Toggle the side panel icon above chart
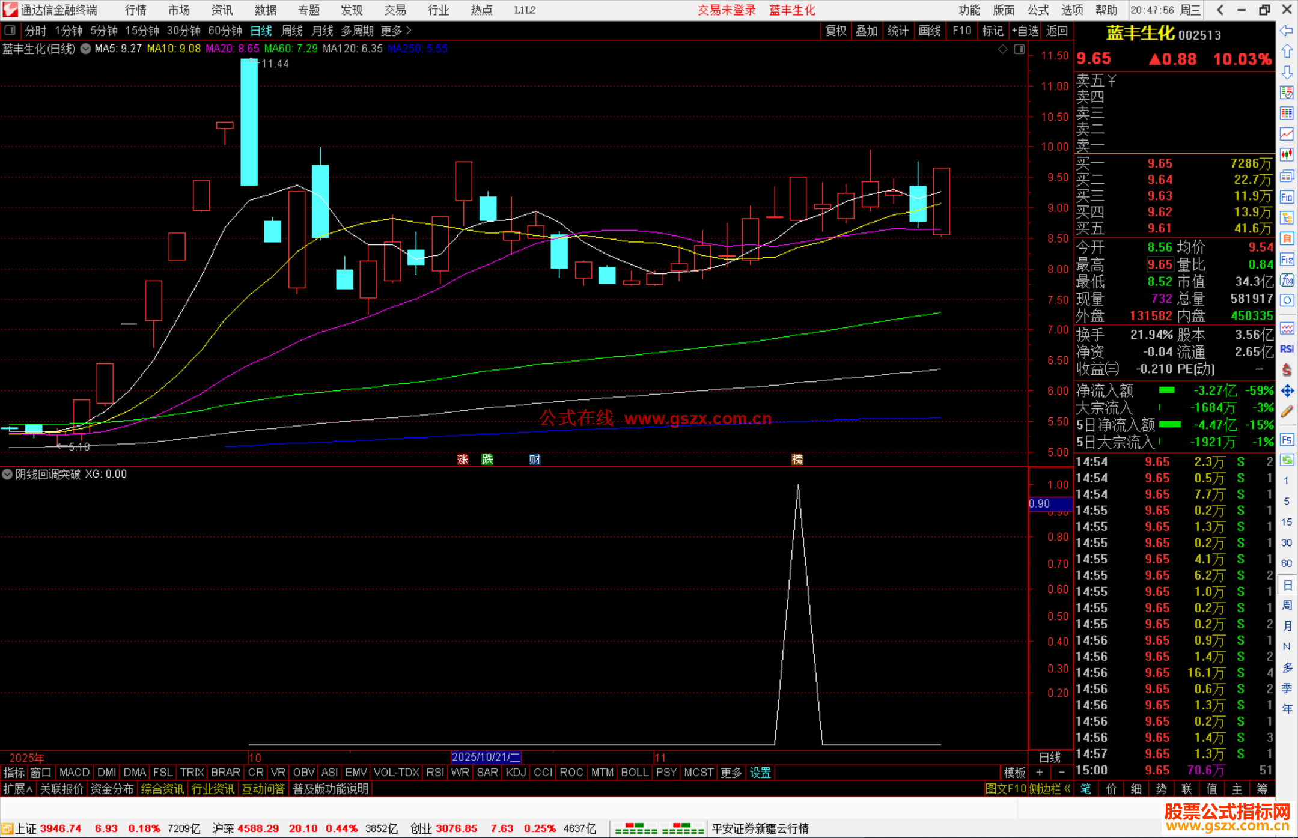Screen dimensions: 1298x838 pos(1019,49)
